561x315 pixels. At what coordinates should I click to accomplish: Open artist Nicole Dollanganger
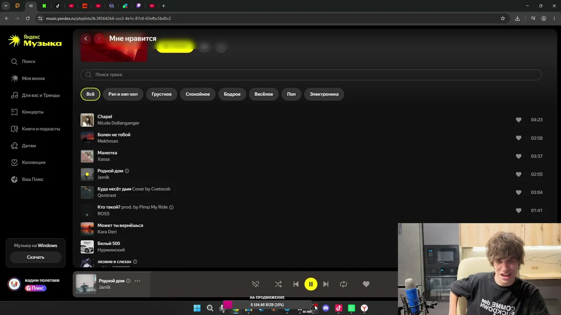(x=118, y=123)
